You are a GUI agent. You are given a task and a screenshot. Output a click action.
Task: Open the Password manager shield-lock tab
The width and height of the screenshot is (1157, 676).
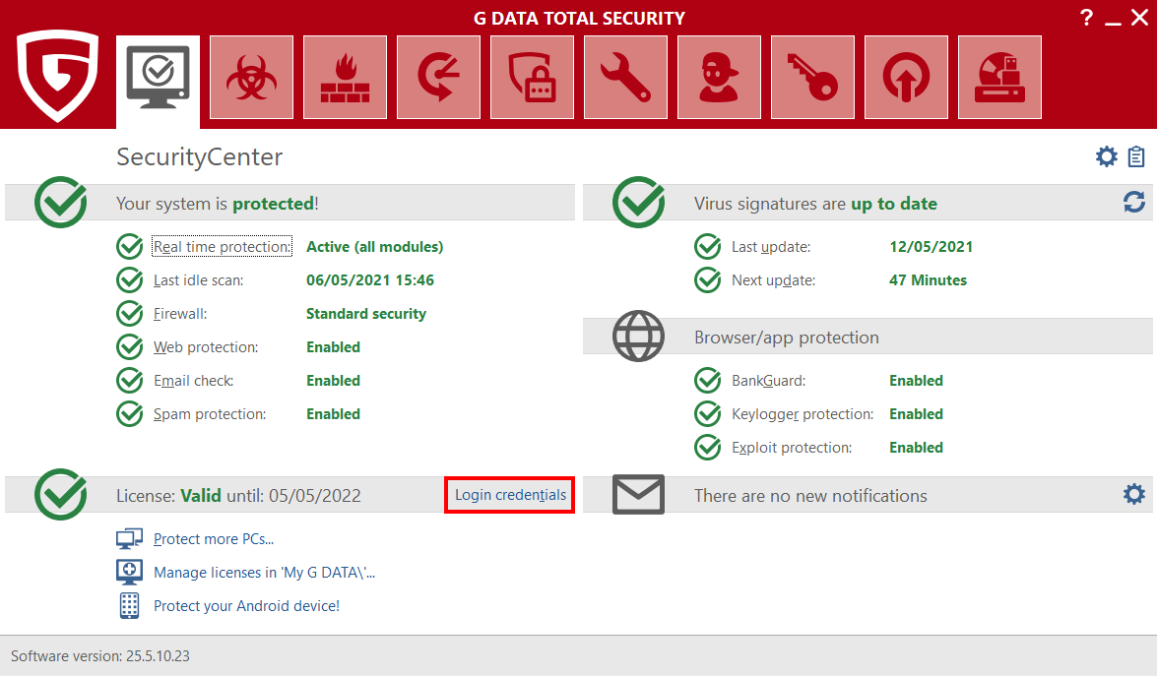[532, 77]
